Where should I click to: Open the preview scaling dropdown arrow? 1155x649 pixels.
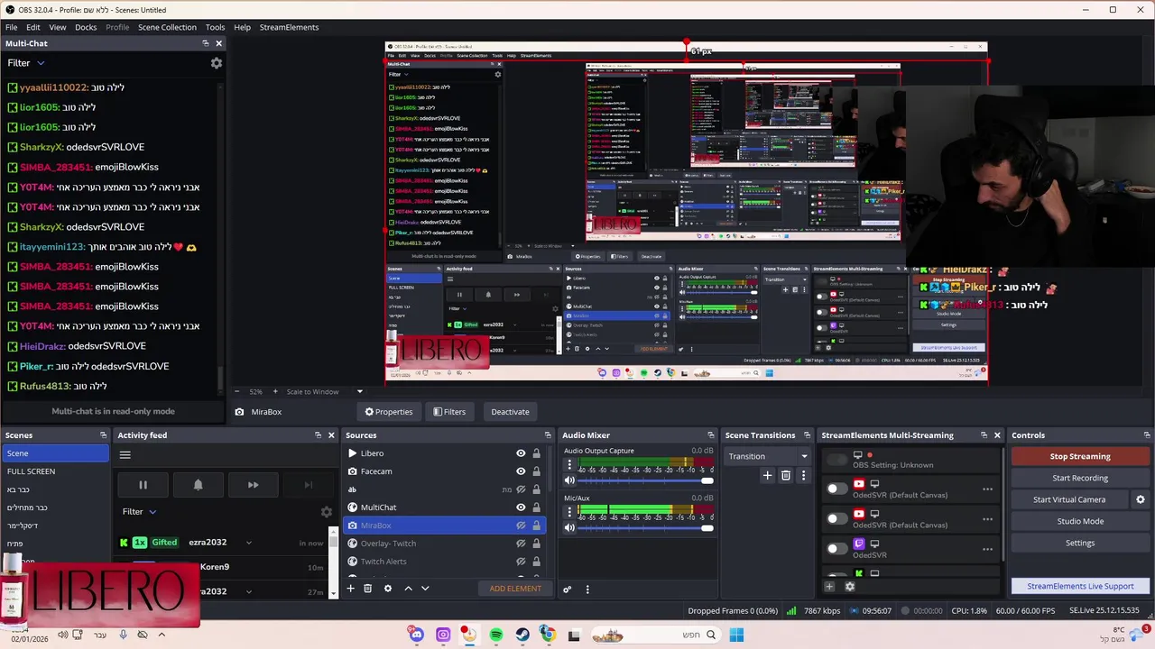pos(359,391)
